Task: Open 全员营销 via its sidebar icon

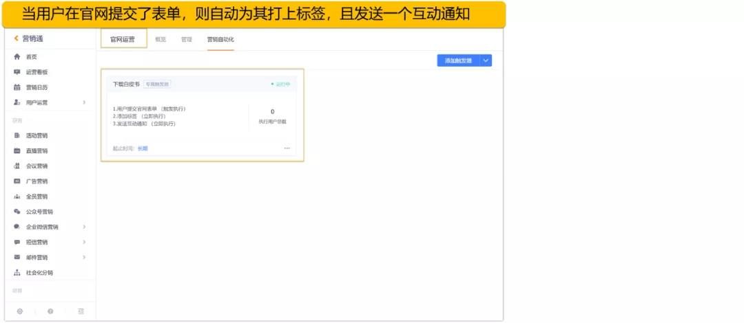Action: tap(17, 197)
